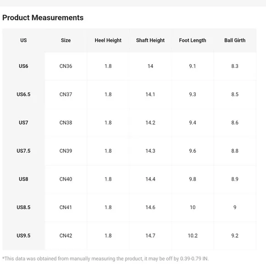Click the Size column header
Image resolution: width=266 pixels, height=266 pixels.
click(66, 40)
